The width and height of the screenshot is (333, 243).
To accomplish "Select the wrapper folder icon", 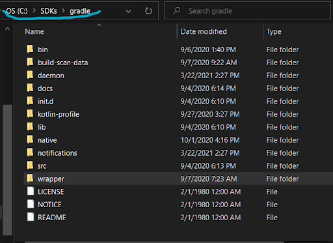I will (x=30, y=179).
